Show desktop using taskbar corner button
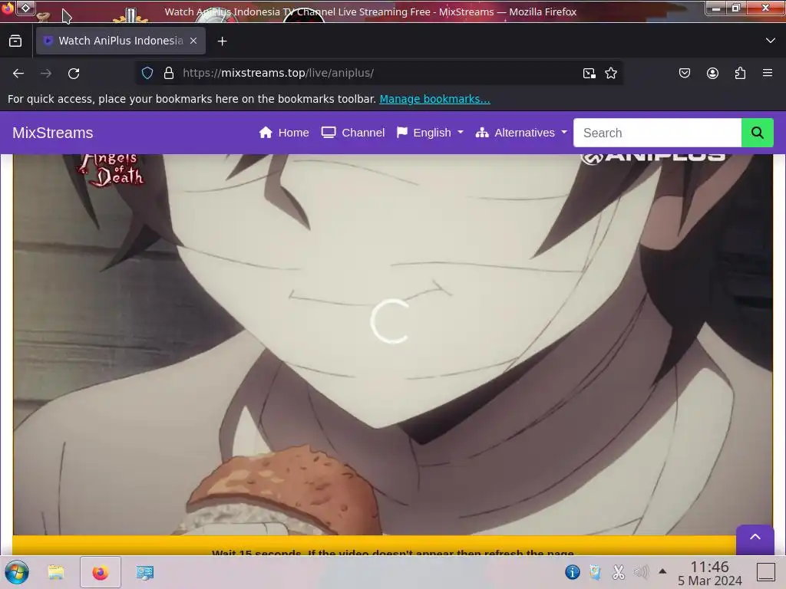786x589 pixels. [x=766, y=572]
